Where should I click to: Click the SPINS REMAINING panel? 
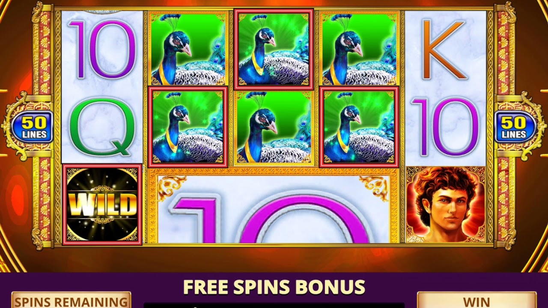tap(71, 300)
